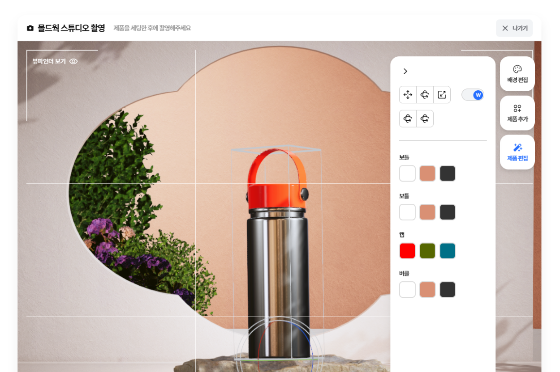Select the 제품 편집 (product edit) magic wand
Image resolution: width=560 pixels, height=372 pixels.
pyautogui.click(x=517, y=152)
